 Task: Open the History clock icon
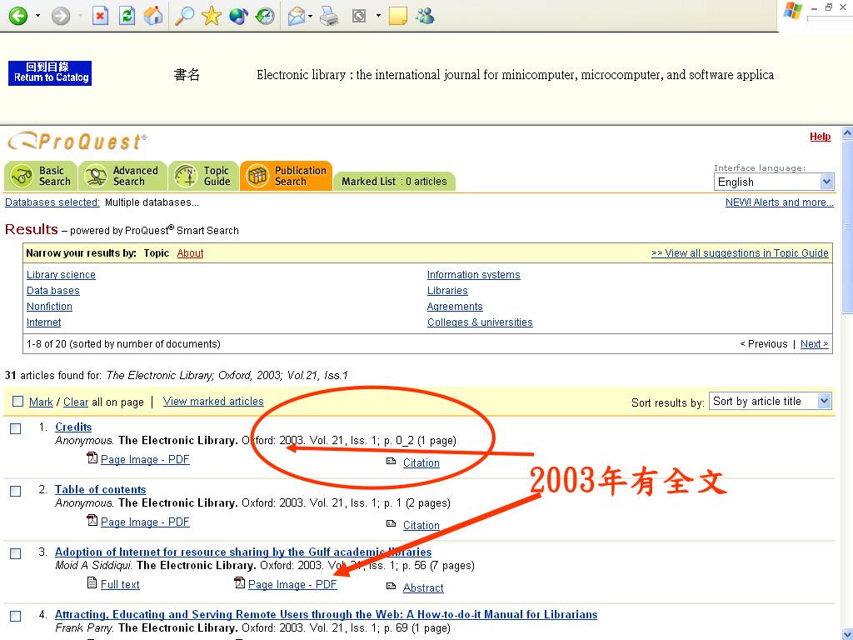click(x=265, y=16)
